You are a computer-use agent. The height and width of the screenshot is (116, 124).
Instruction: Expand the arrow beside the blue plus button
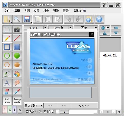108,28
